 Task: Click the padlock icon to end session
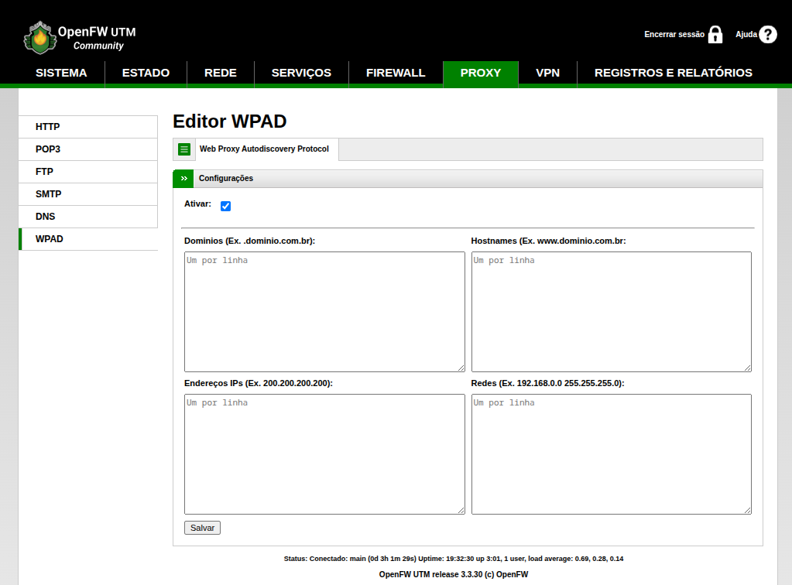715,35
